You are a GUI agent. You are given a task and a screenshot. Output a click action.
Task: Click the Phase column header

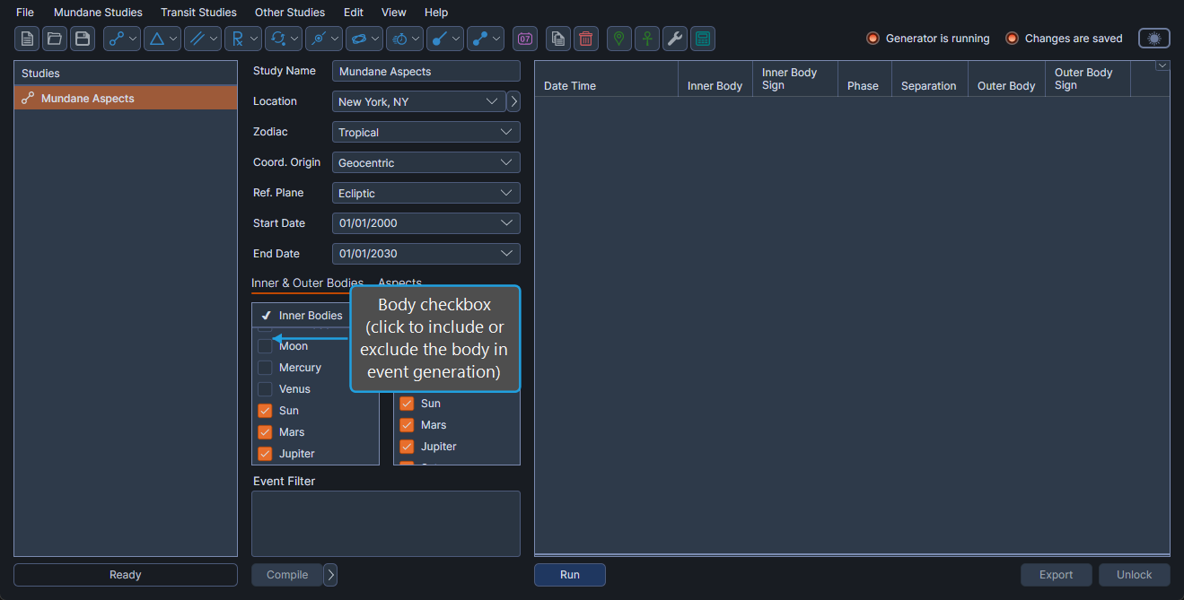click(864, 79)
